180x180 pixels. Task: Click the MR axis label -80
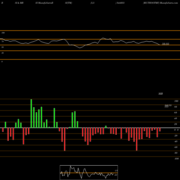coord(176,153)
